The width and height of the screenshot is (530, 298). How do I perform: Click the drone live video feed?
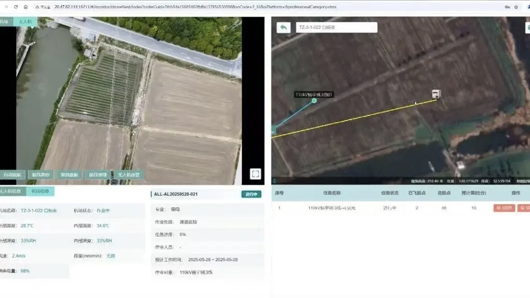[129, 101]
